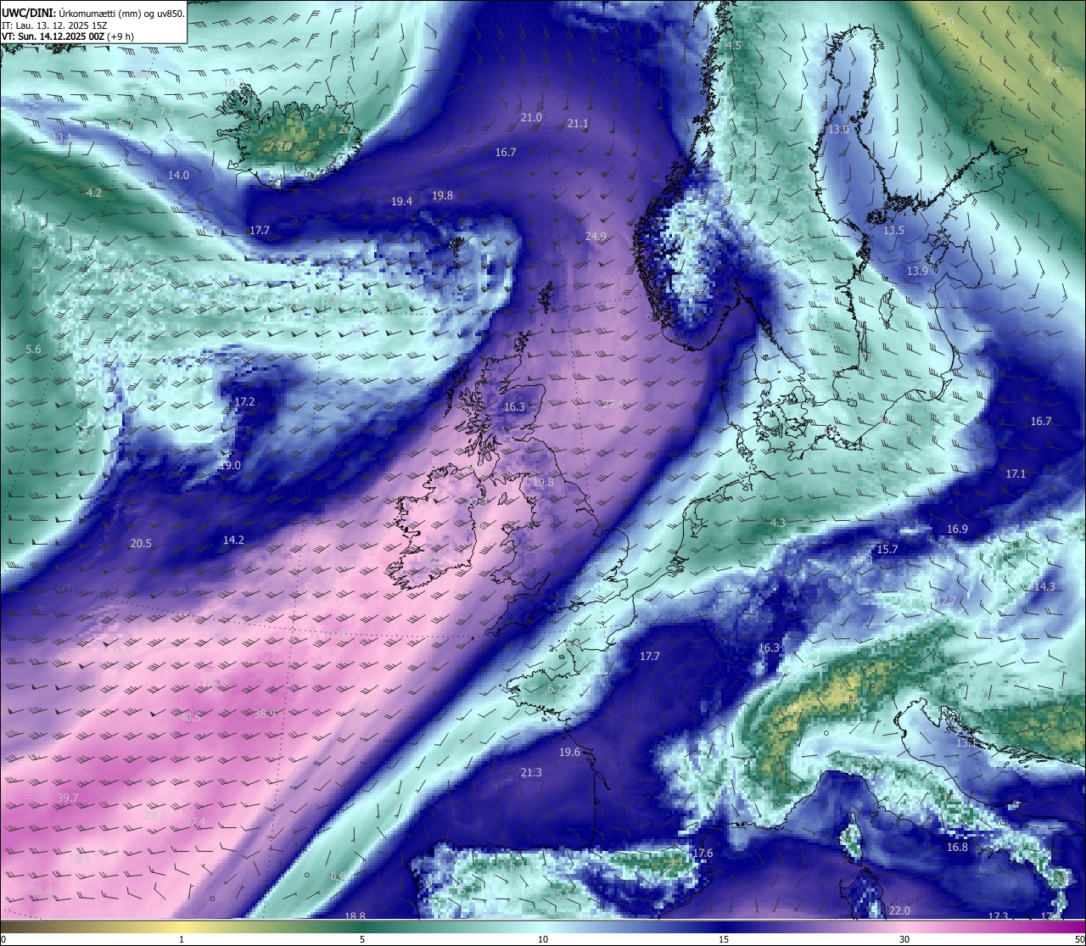Screen dimensions: 1086x946
Task: Click the 29.1 value label
Action: pyautogui.click(x=80, y=859)
